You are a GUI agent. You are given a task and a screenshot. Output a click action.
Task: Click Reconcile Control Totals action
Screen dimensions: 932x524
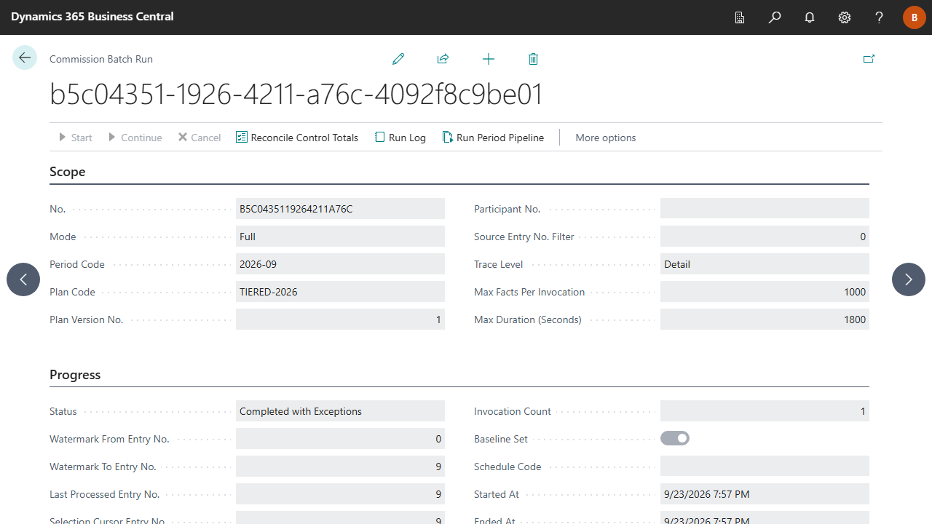pyautogui.click(x=297, y=138)
